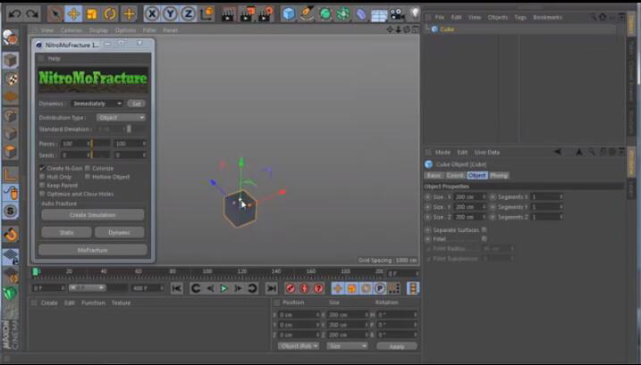
Task: Click the Create Simulation button
Action: pos(93,215)
